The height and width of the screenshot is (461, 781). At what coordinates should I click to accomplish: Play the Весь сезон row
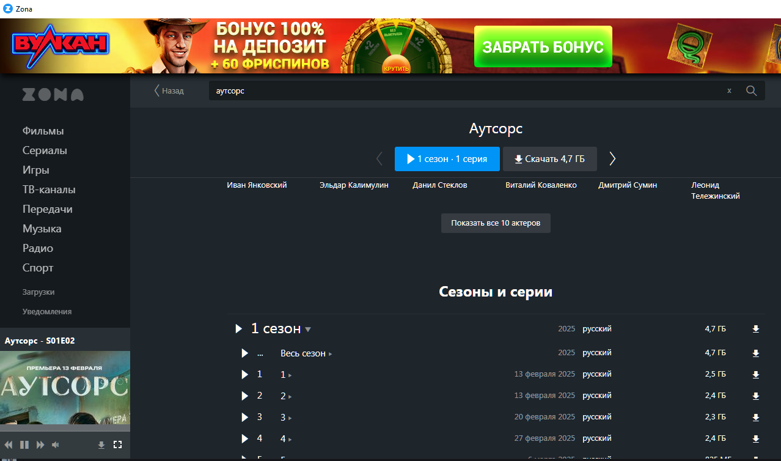[x=244, y=353]
